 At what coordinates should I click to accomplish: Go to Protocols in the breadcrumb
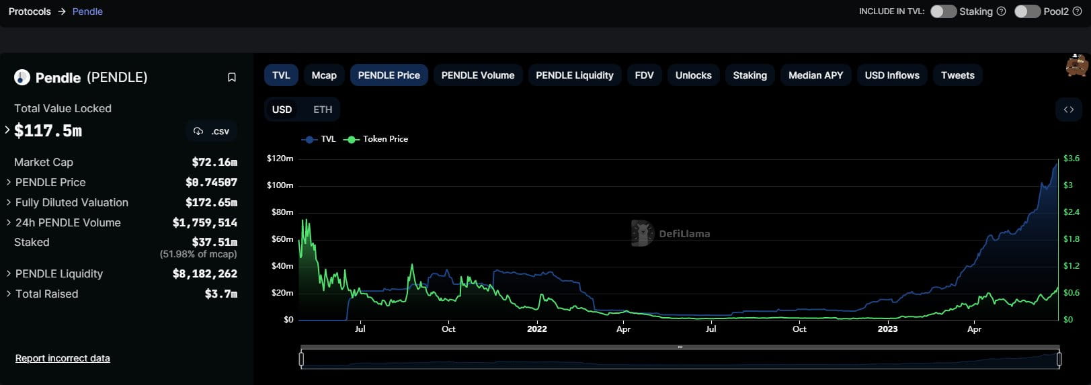point(30,11)
